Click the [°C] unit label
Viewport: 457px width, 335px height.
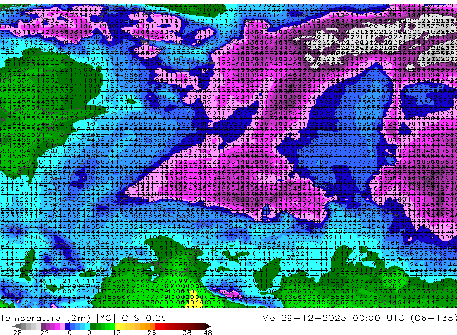click(106, 318)
